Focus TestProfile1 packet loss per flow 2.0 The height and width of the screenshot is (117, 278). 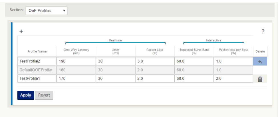[233, 78]
